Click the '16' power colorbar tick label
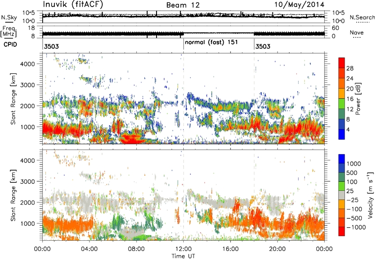Image resolution: width=375 pixels, height=259 pixels. pyautogui.click(x=350, y=99)
